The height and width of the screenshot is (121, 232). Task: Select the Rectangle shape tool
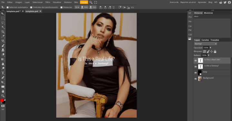(x=3, y=87)
